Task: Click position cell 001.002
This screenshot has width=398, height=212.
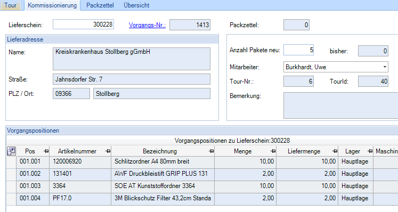Action: [33, 174]
